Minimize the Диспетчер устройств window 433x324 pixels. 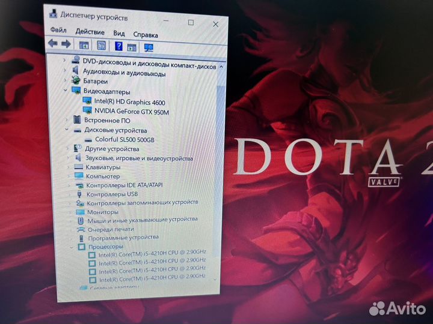[x=166, y=20]
